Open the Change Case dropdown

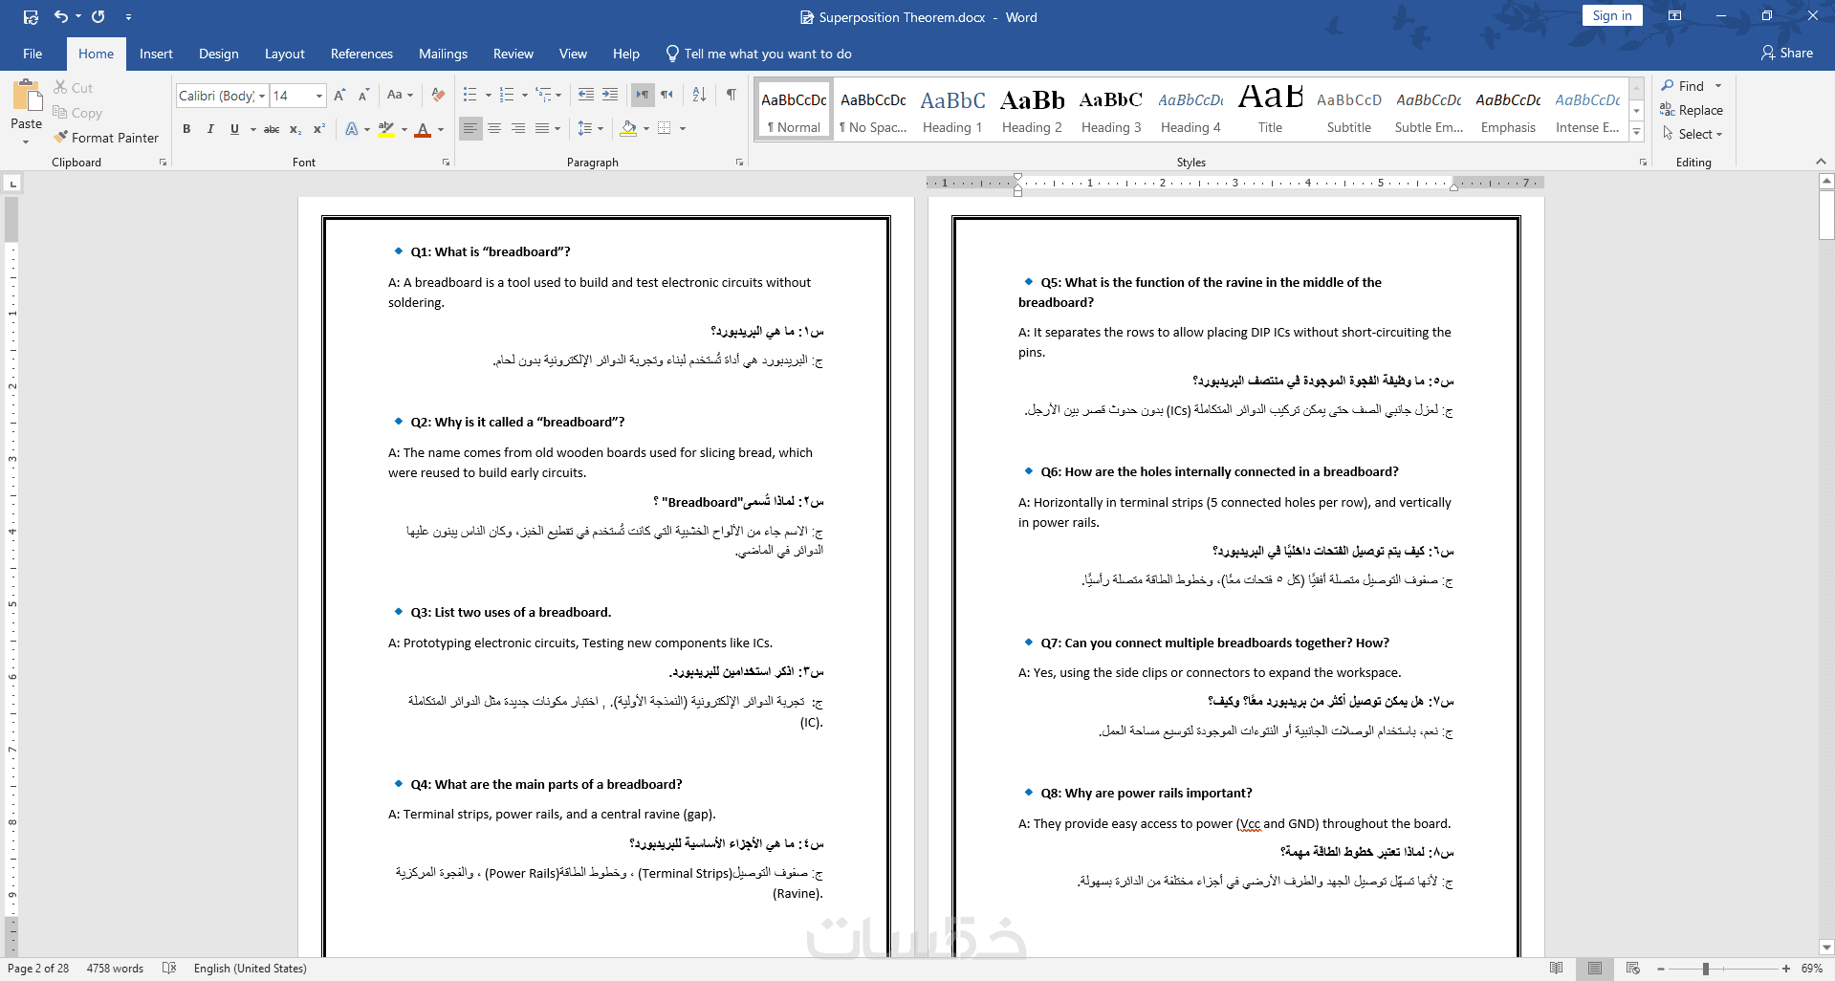pos(401,95)
